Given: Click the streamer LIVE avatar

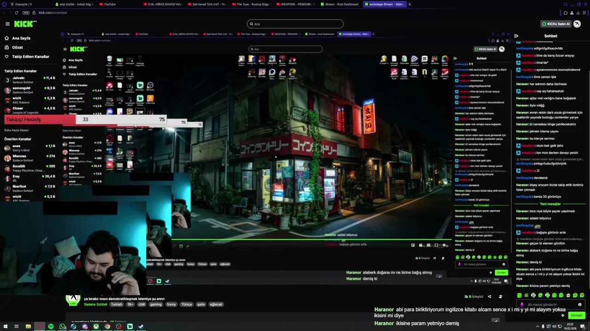Looking at the screenshot, I should point(73,300).
